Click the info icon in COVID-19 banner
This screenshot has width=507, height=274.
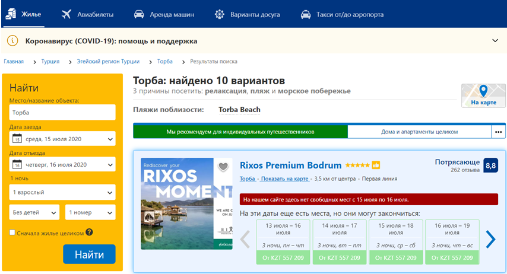12,41
